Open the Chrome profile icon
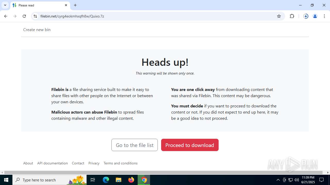 coord(315,16)
